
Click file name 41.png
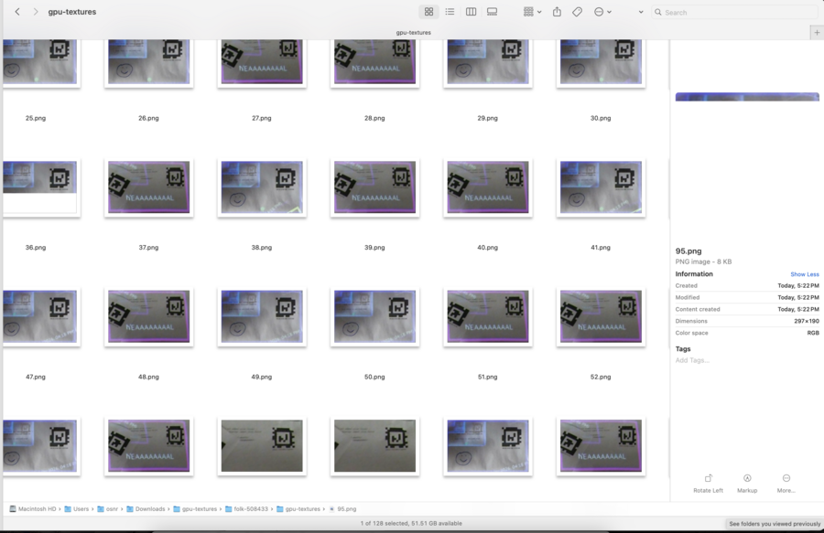click(x=601, y=247)
